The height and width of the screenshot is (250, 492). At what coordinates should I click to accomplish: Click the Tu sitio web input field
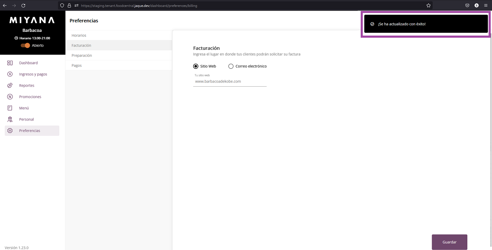coord(230,82)
